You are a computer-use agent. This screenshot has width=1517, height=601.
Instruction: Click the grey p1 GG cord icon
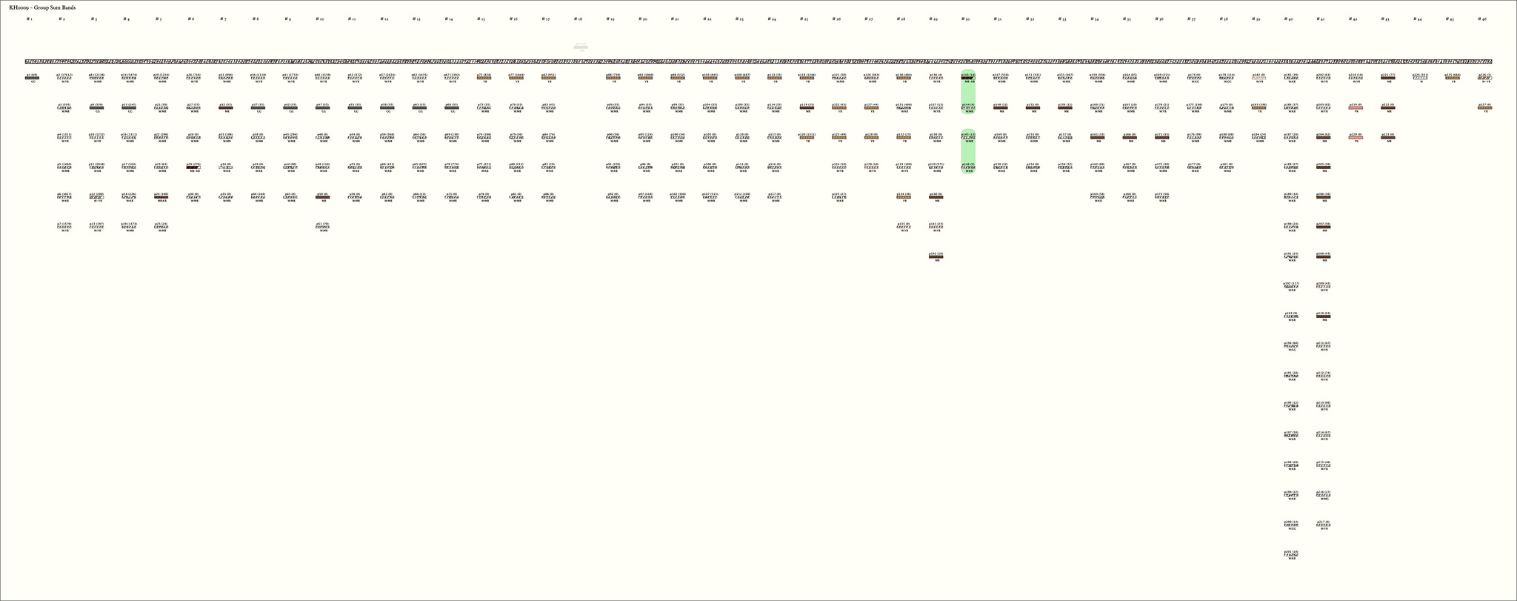click(x=33, y=78)
